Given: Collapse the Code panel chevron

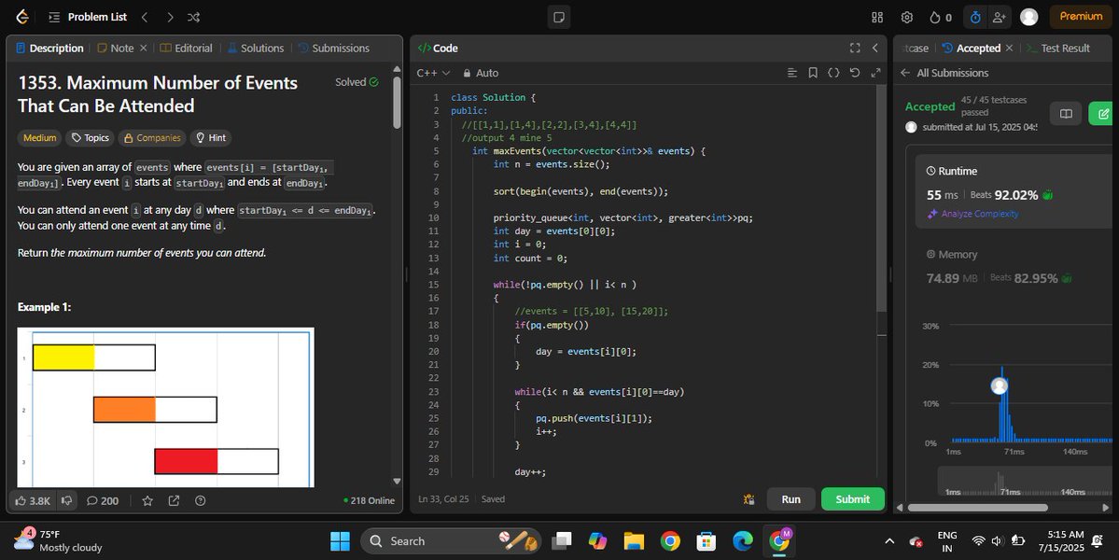Looking at the screenshot, I should tap(874, 48).
